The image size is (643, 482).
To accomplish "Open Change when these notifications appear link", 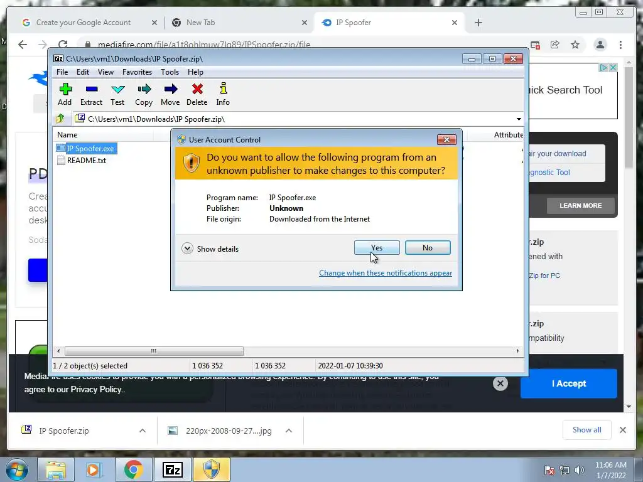I will (x=386, y=273).
